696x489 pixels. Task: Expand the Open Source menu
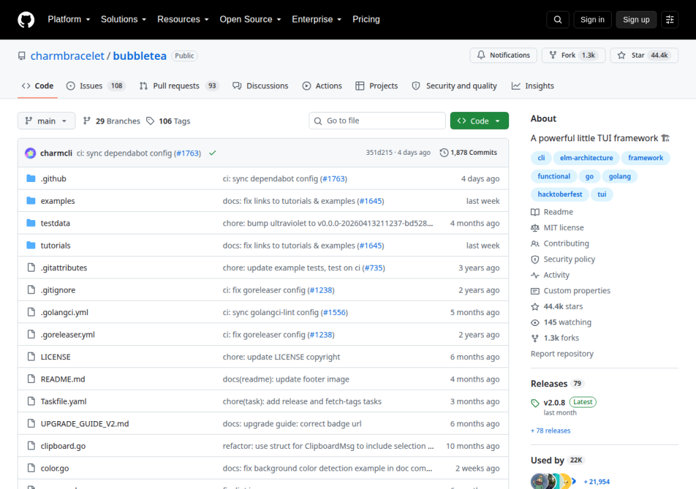250,20
